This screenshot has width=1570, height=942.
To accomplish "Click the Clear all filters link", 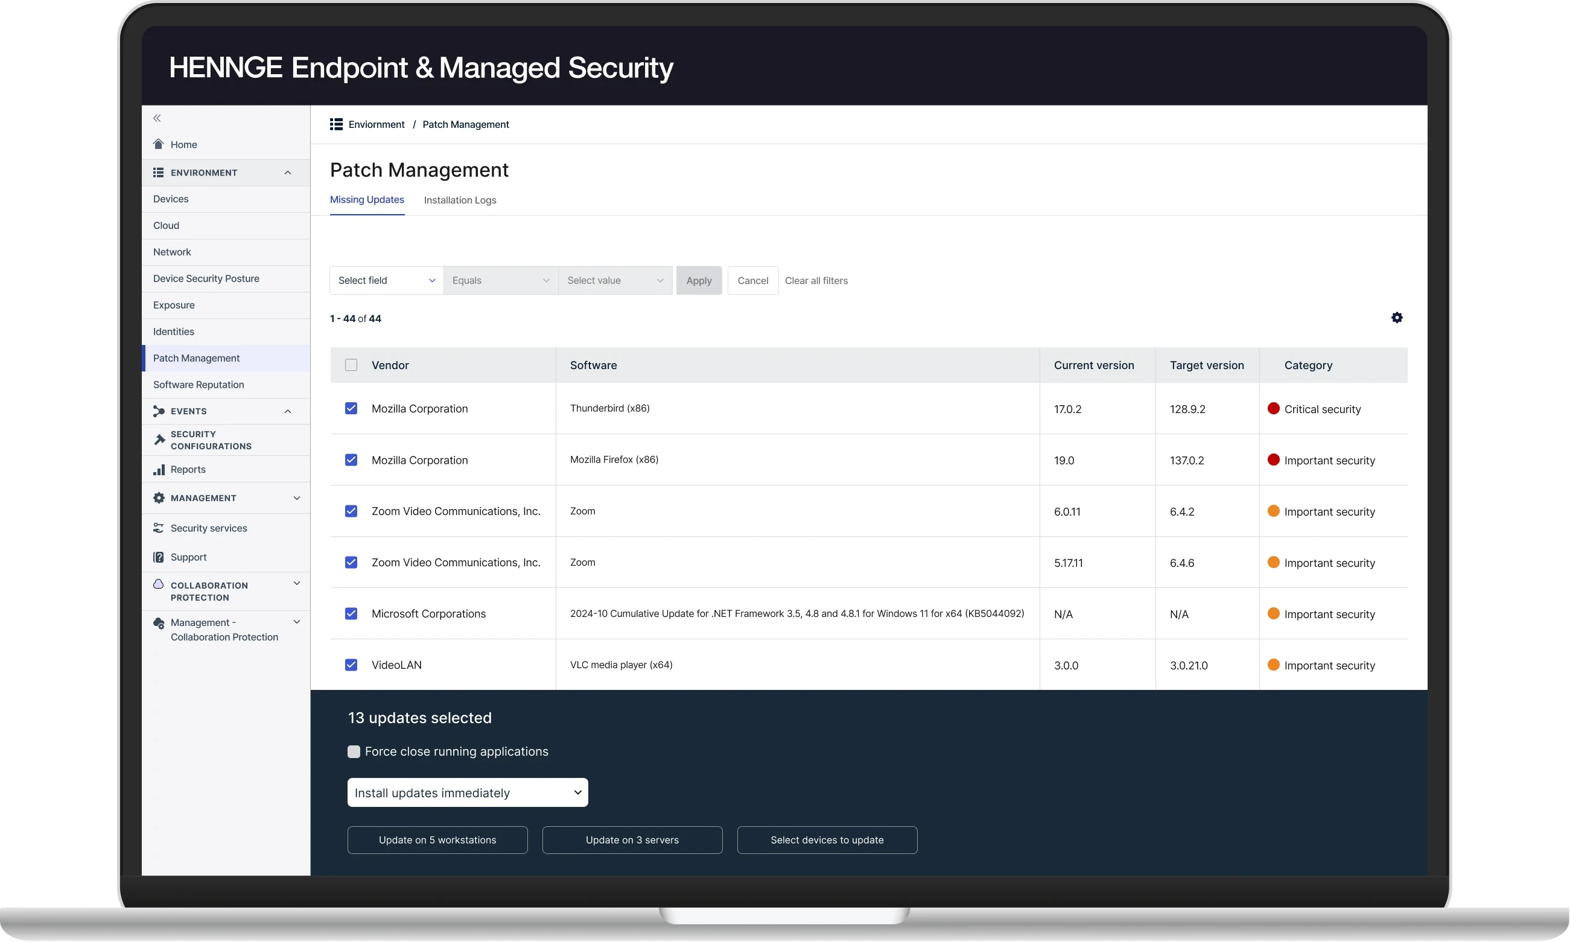I will tap(816, 280).
